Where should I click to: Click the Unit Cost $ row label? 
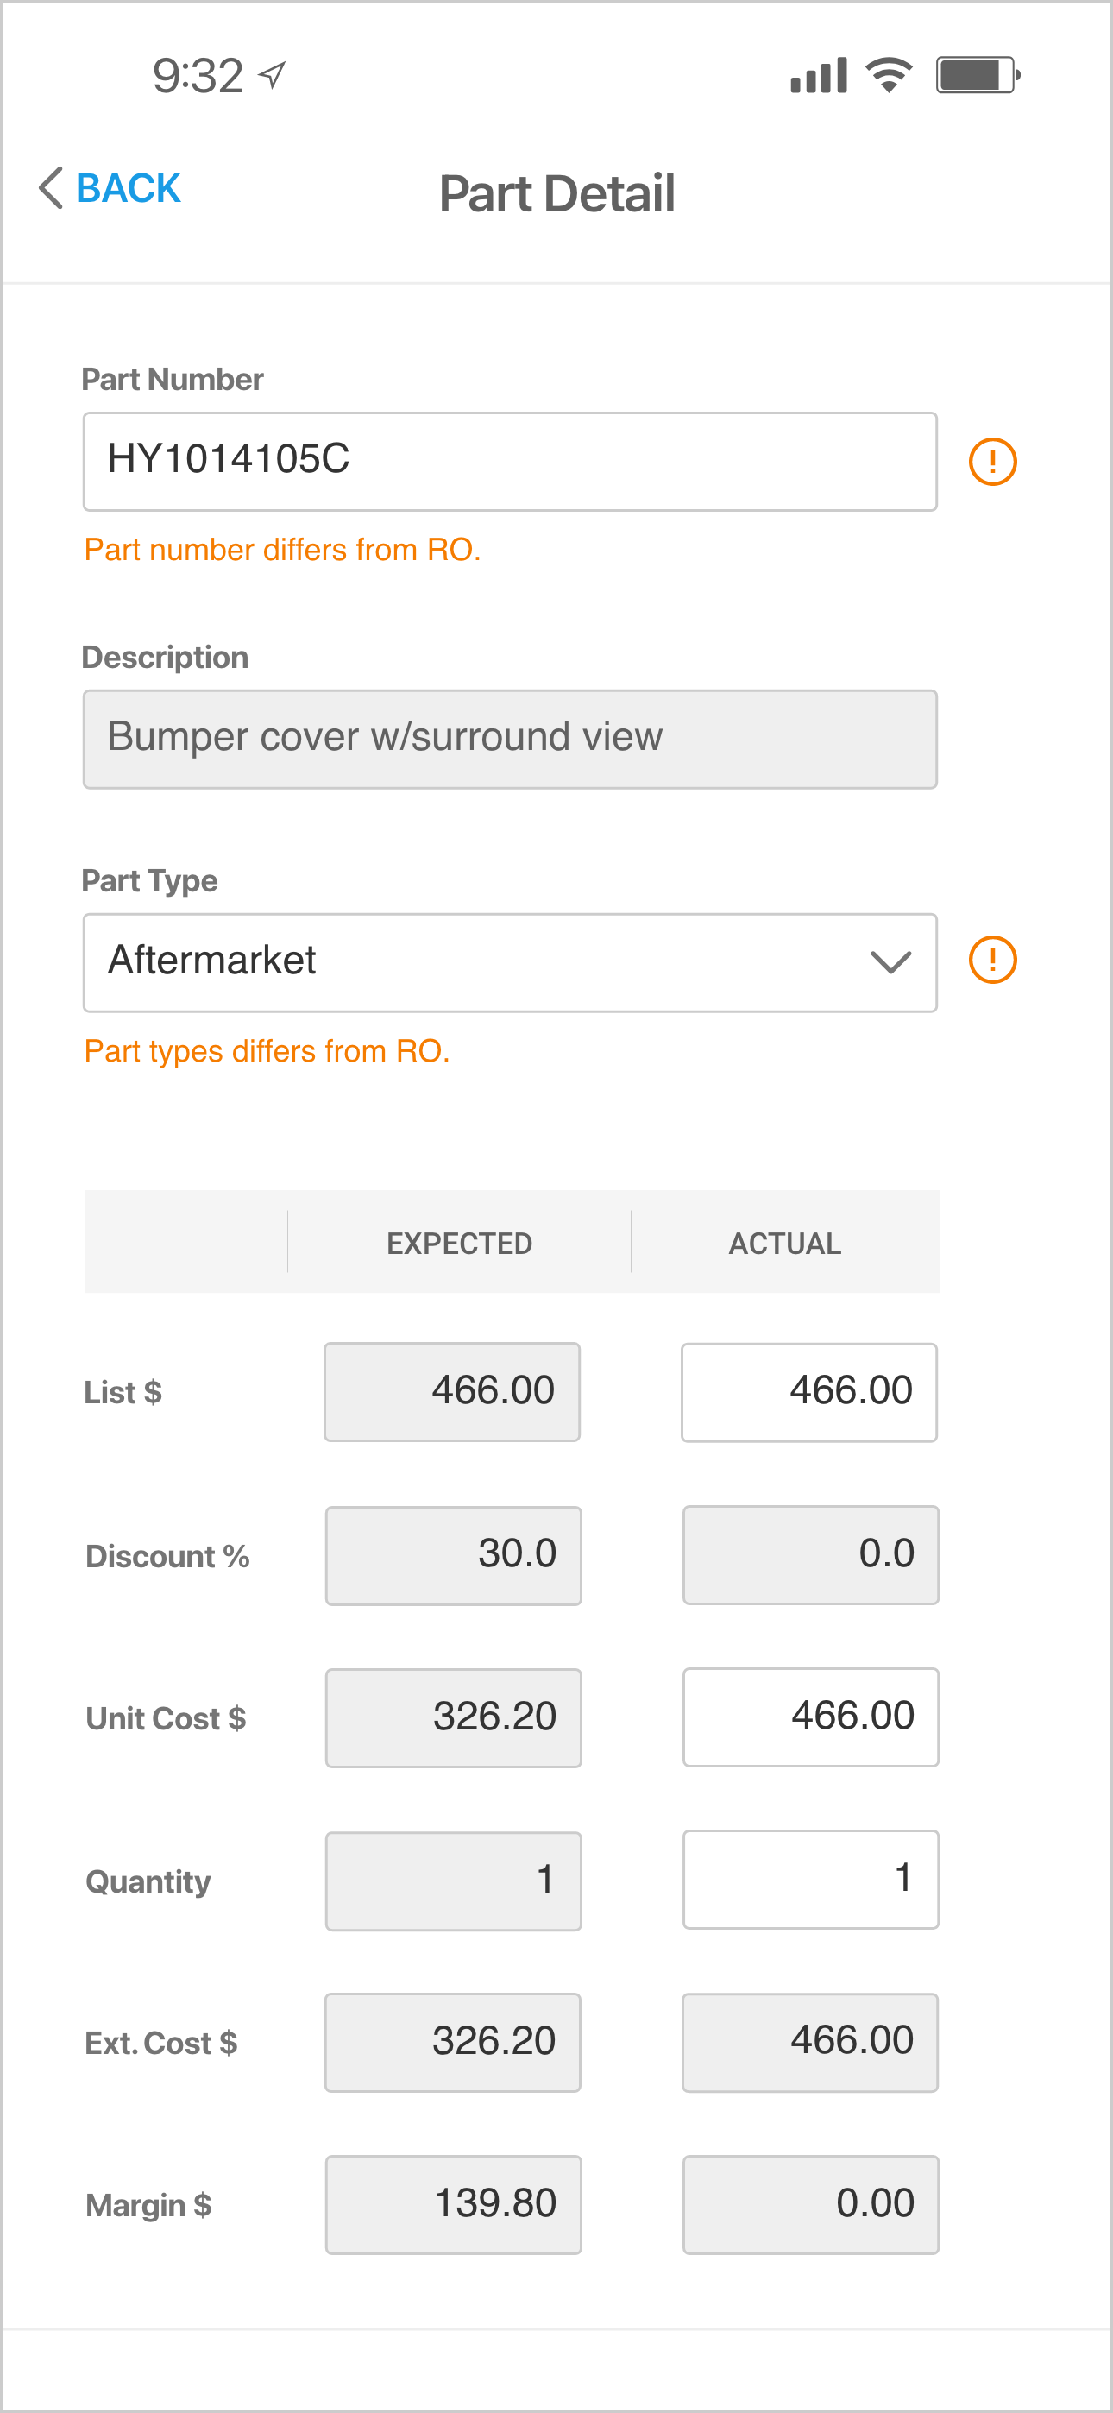[166, 1719]
